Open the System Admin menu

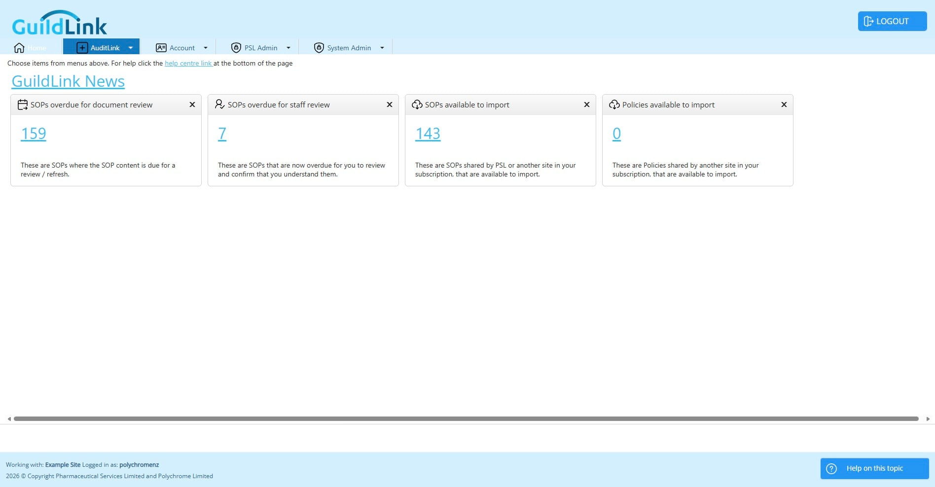(346, 47)
